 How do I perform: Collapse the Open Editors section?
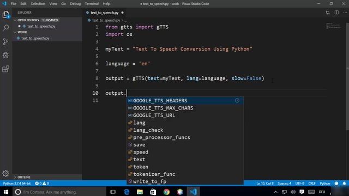(x=47, y=20)
